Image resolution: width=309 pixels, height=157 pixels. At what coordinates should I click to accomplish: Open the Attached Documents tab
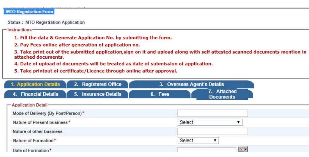tap(222, 94)
